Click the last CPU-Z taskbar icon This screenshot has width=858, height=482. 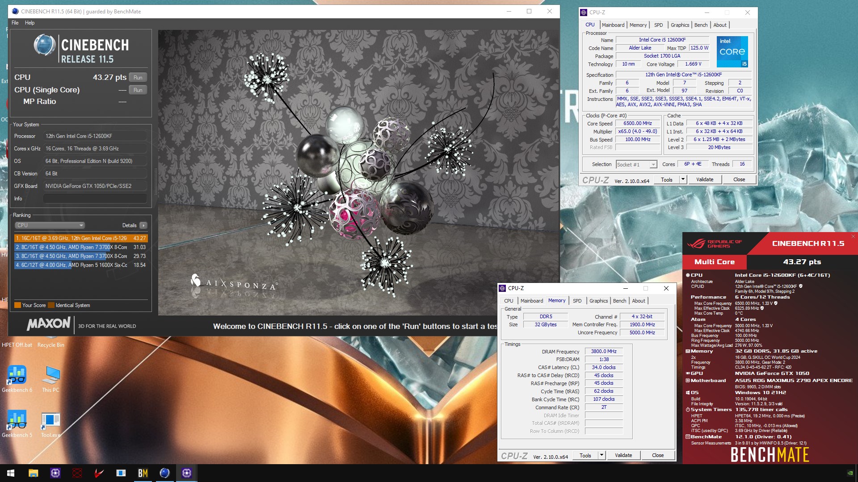pyautogui.click(x=187, y=473)
